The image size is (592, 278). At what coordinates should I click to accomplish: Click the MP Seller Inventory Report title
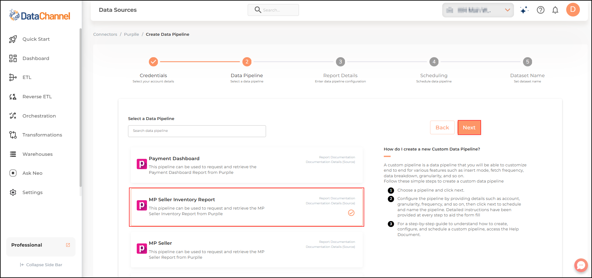[x=182, y=200]
